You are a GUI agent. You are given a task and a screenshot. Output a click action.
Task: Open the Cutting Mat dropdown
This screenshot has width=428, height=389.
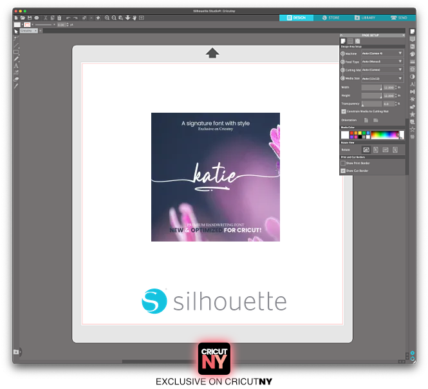tap(382, 70)
